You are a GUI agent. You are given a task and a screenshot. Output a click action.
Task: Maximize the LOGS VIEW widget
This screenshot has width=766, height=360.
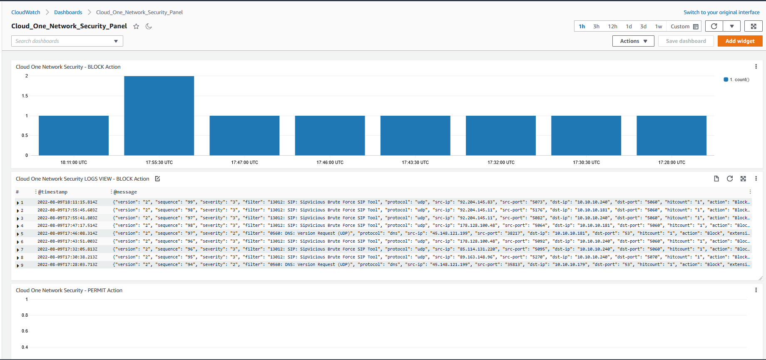tap(743, 179)
